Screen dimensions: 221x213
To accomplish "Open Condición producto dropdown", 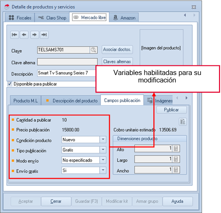I will pyautogui.click(x=103, y=139).
